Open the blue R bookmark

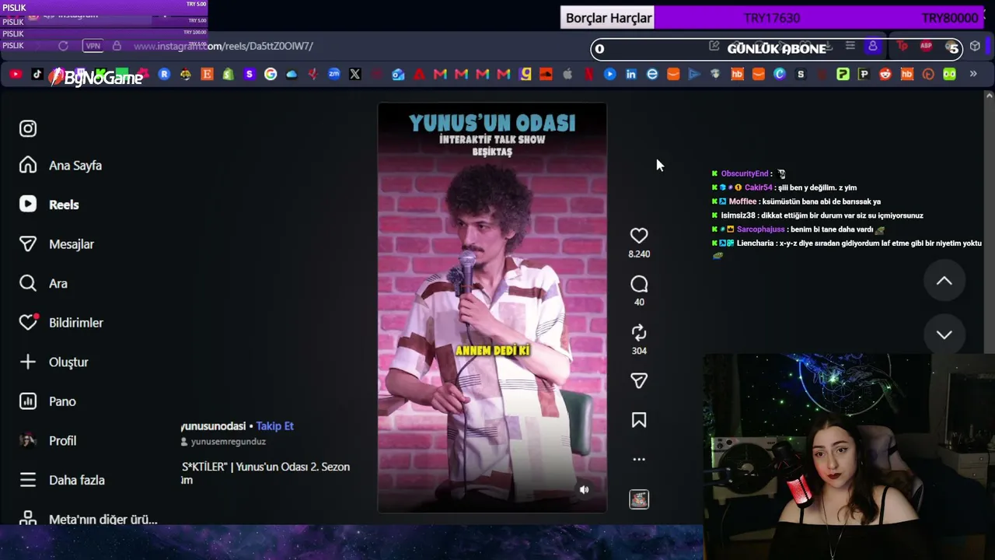click(164, 74)
